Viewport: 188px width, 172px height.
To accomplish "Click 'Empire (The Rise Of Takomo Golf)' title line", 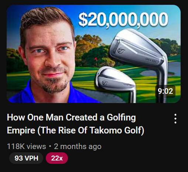I will (x=76, y=130).
